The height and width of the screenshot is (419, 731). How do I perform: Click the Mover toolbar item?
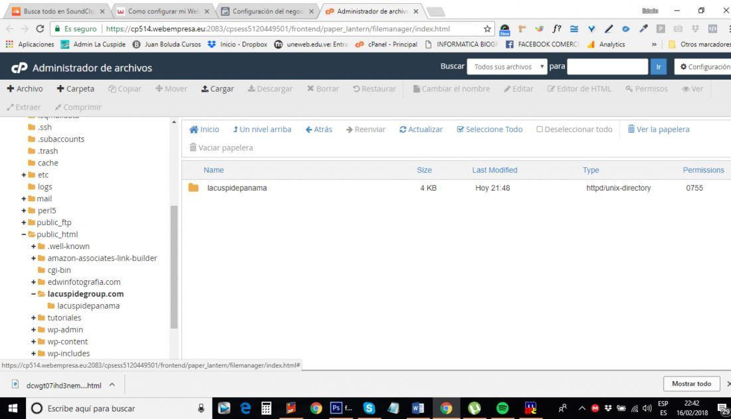(x=171, y=88)
